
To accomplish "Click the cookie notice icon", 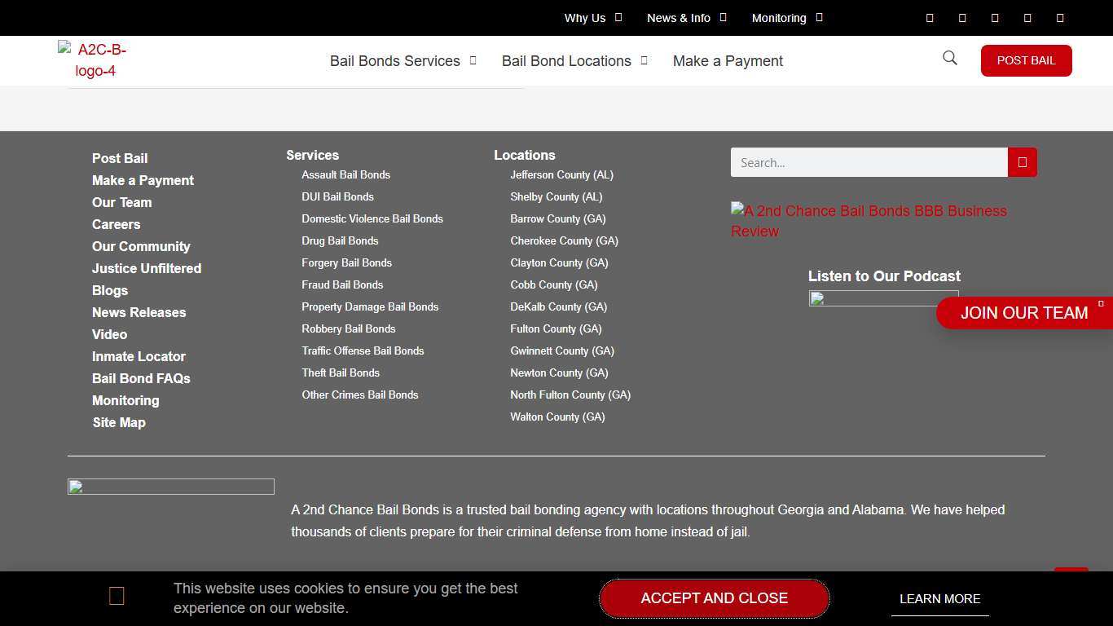I will pyautogui.click(x=117, y=597).
